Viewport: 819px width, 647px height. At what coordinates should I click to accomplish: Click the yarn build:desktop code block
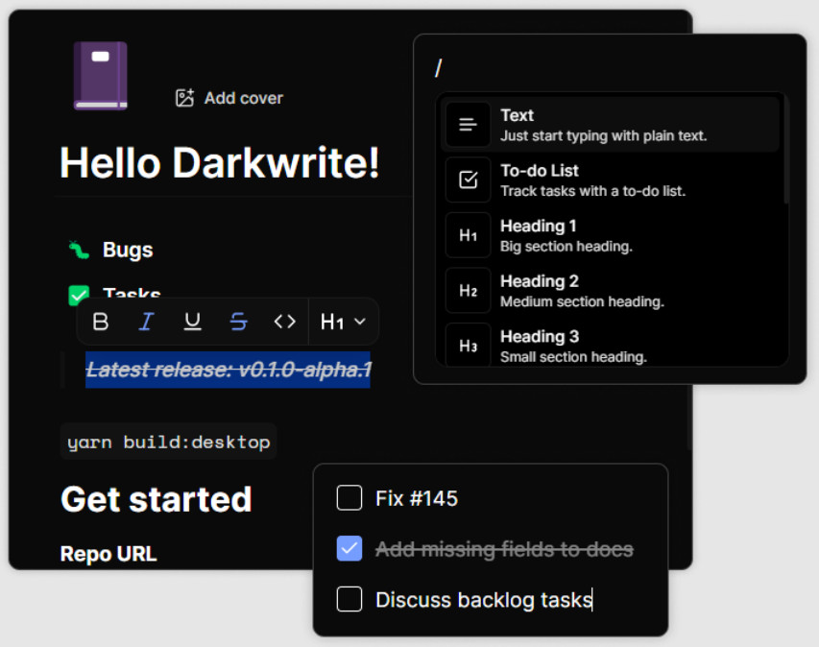point(168,442)
